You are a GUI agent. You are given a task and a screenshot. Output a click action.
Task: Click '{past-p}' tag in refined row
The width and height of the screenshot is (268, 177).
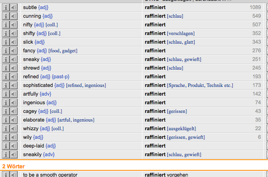[61, 77]
